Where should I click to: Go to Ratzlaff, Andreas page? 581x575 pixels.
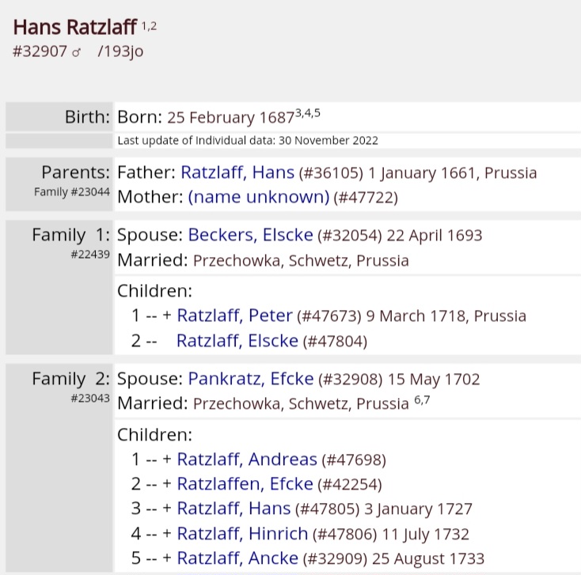[246, 460]
